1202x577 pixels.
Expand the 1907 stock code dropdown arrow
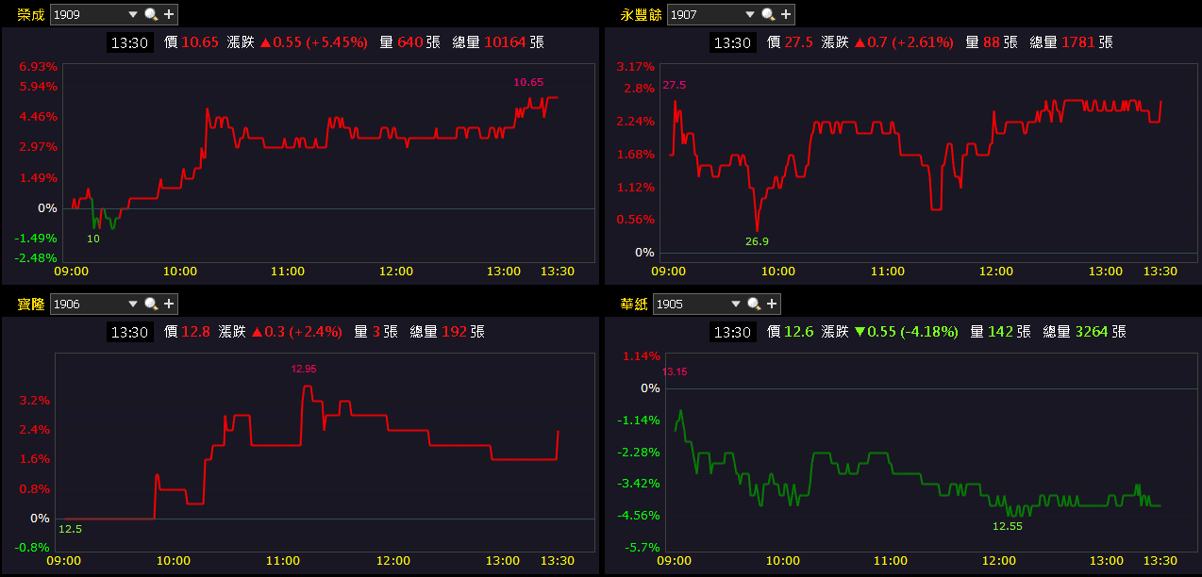coord(750,14)
